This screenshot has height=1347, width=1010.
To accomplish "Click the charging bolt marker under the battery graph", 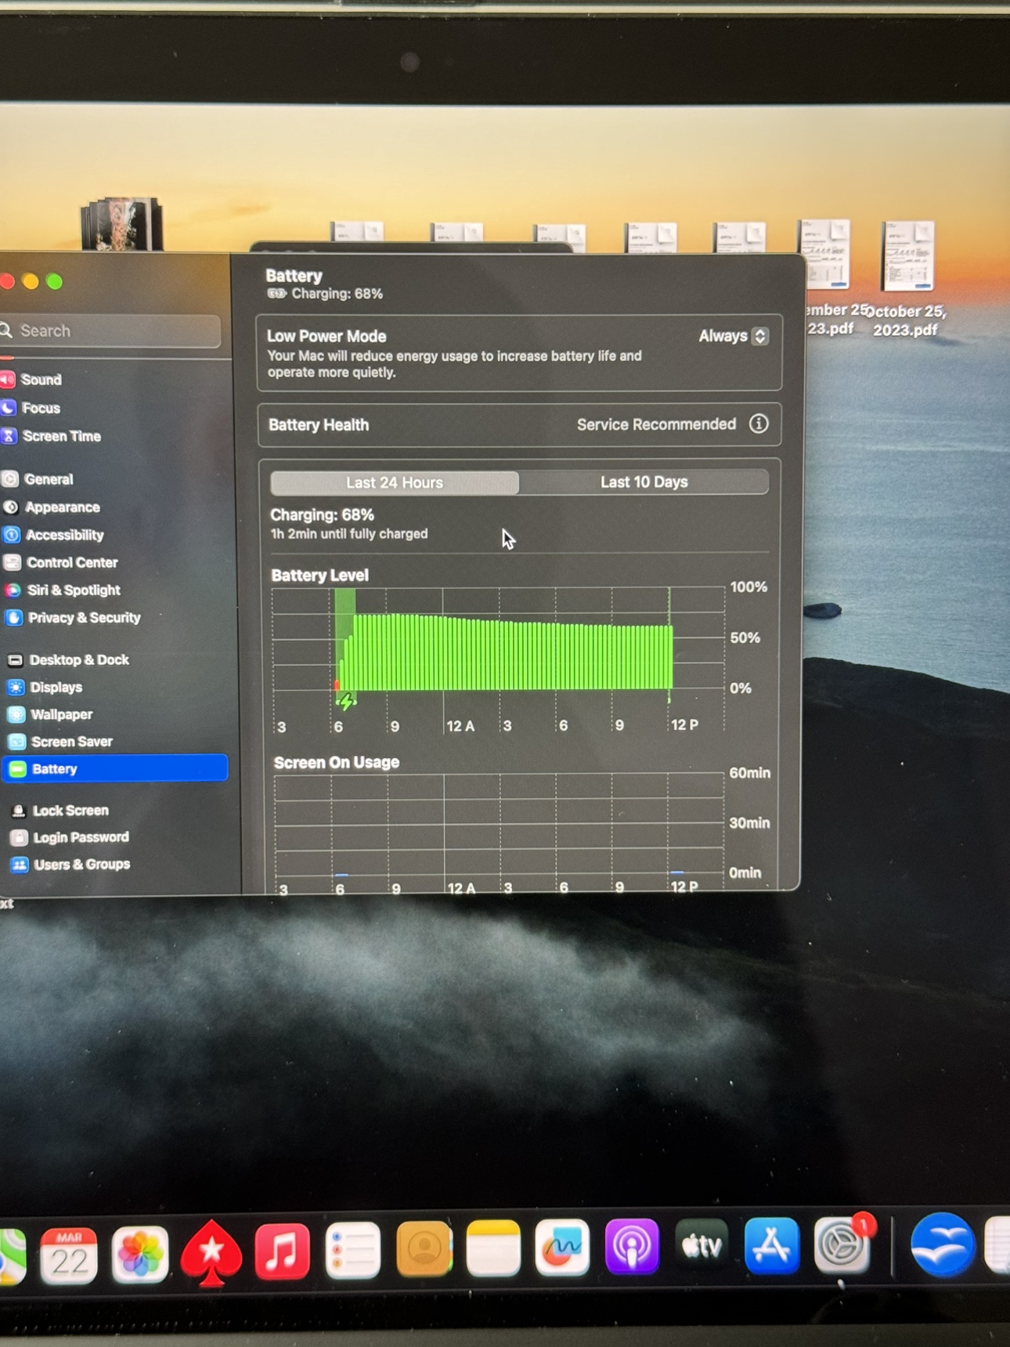I will [x=345, y=702].
